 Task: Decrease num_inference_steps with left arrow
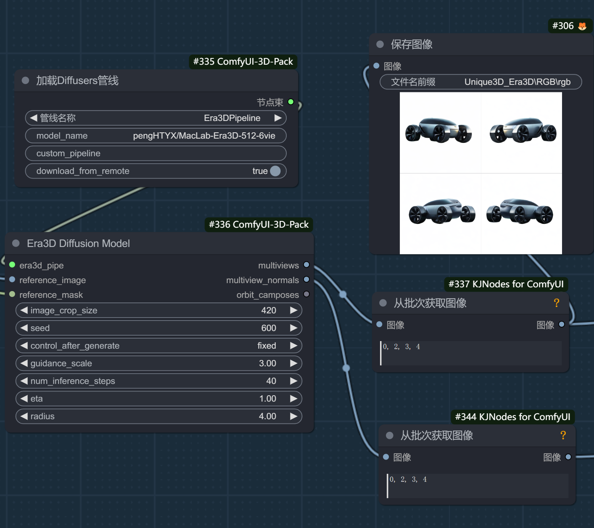24,381
